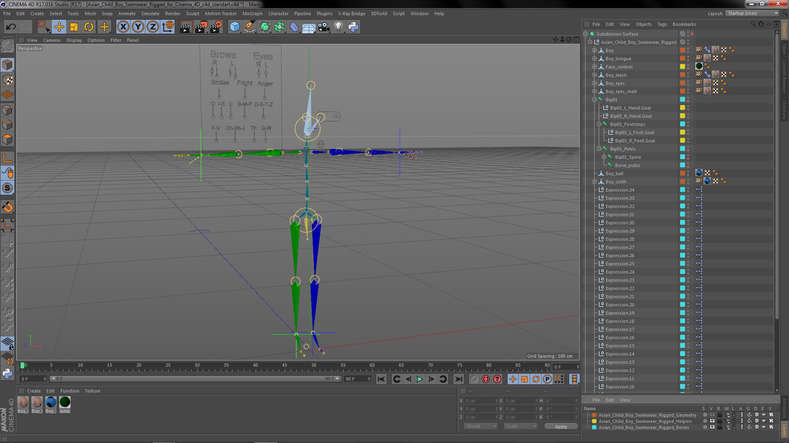Select the Rotate tool
789x443 pixels.
(89, 27)
